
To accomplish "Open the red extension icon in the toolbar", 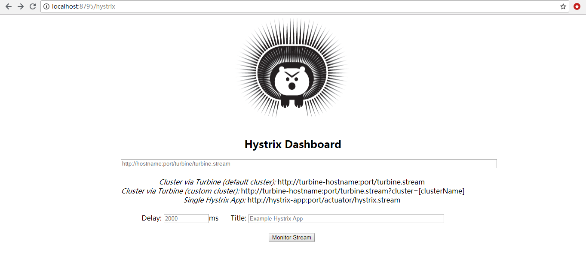I will pyautogui.click(x=577, y=6).
